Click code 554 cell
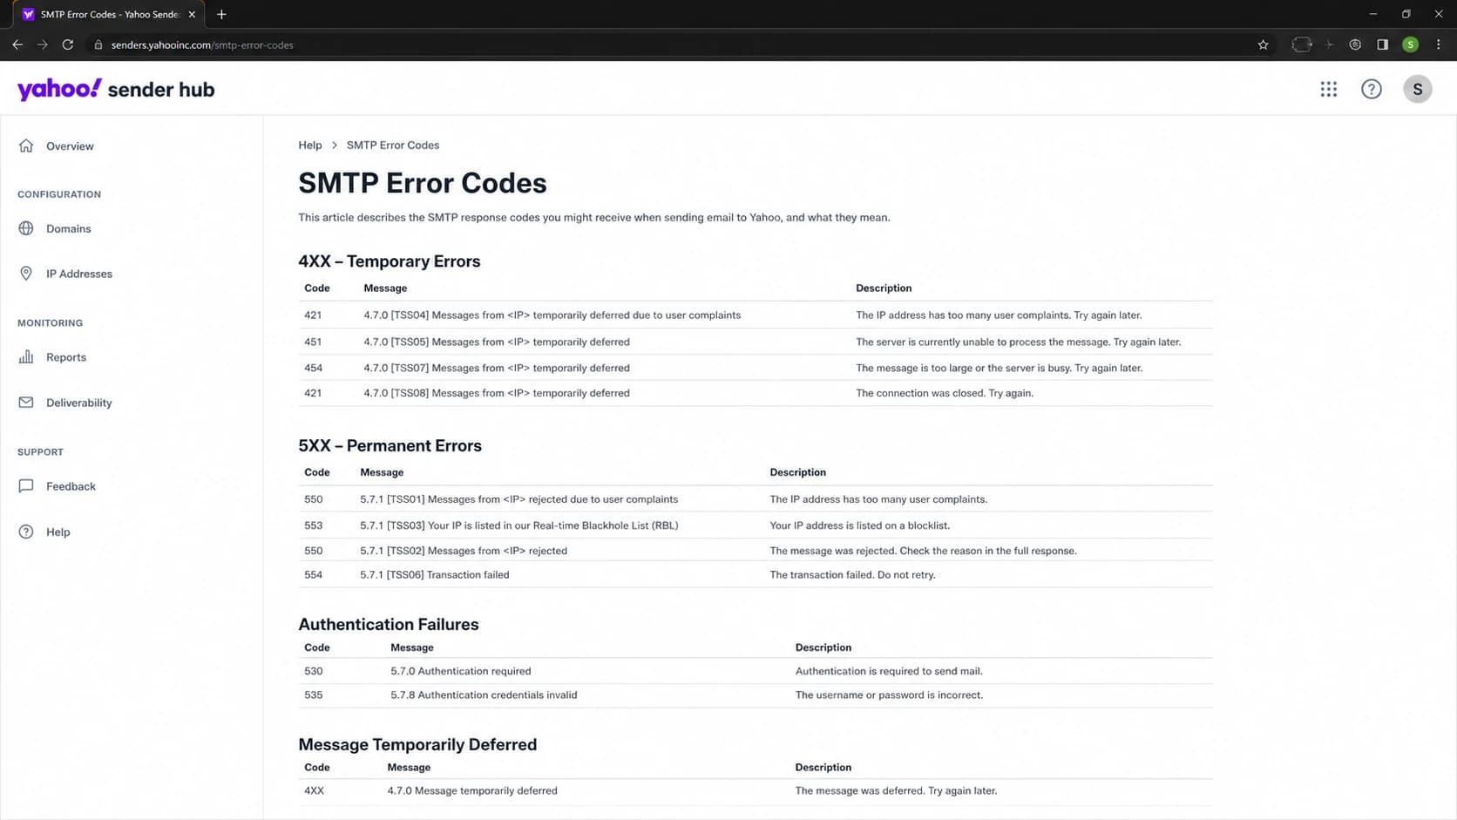The image size is (1457, 820). point(314,574)
